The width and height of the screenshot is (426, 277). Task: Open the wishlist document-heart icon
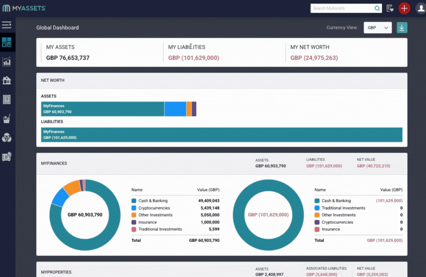click(390, 9)
